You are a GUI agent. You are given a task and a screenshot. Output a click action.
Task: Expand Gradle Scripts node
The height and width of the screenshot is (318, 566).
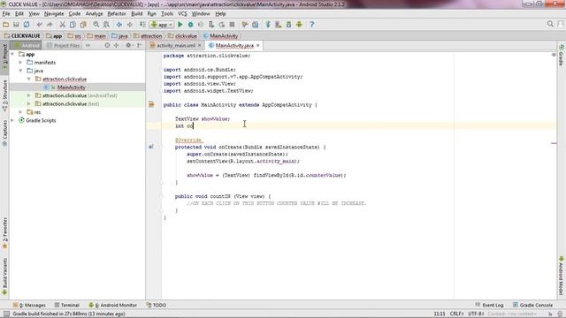click(12, 120)
